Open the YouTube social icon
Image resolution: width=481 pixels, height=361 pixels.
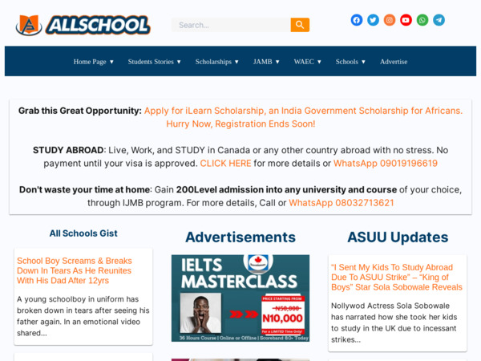(406, 20)
